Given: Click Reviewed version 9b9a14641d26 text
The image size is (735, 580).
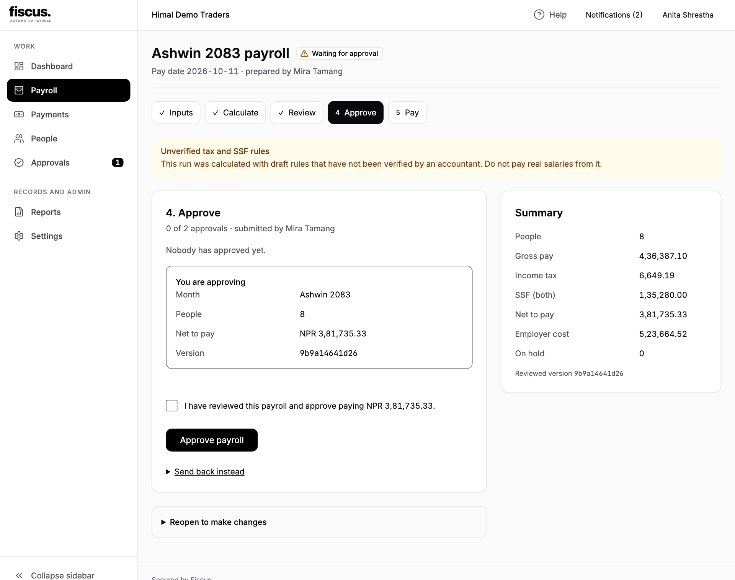Looking at the screenshot, I should 569,374.
